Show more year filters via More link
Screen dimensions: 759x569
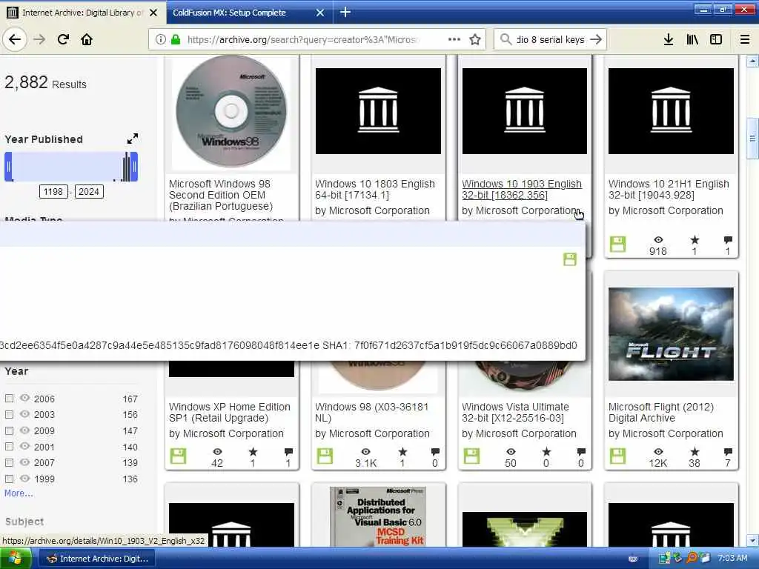19,493
